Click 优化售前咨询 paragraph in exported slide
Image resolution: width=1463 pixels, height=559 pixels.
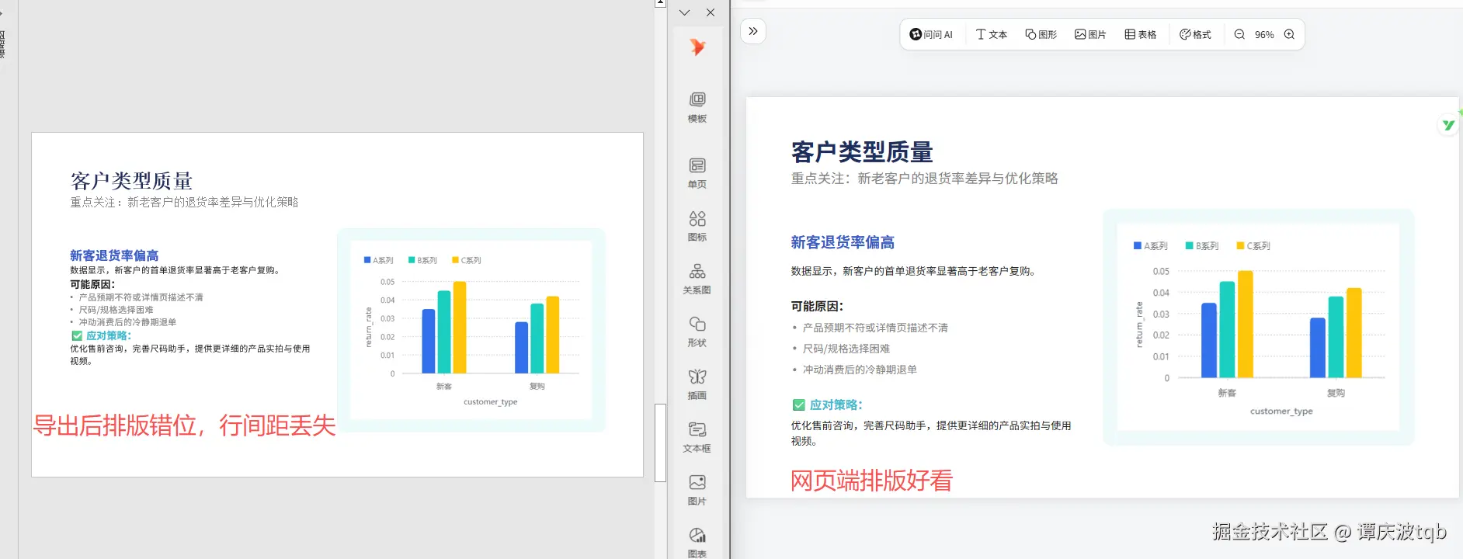click(x=190, y=355)
